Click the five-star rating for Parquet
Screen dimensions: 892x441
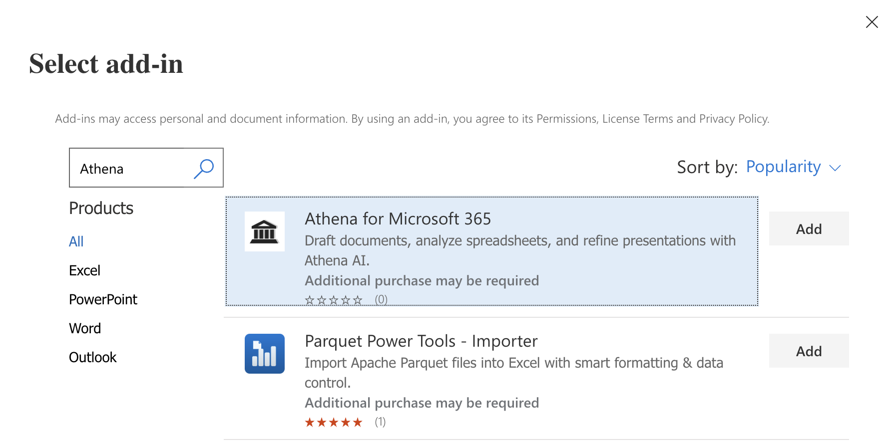pyautogui.click(x=334, y=423)
